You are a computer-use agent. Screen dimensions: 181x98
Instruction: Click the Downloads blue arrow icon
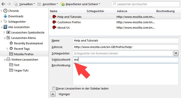coord(5,16)
